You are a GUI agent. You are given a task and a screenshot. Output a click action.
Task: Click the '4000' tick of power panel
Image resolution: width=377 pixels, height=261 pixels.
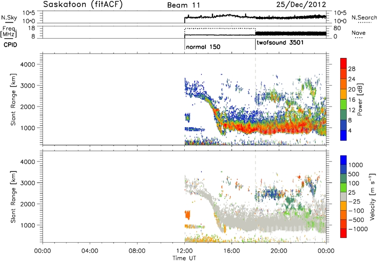pyautogui.click(x=27, y=65)
